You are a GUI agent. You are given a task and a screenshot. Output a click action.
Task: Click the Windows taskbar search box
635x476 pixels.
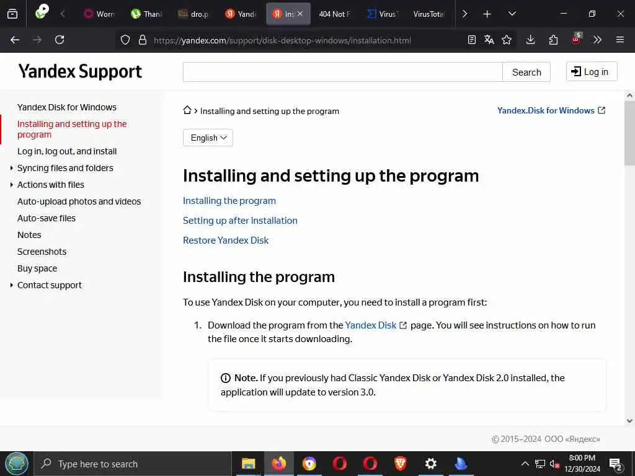(133, 464)
